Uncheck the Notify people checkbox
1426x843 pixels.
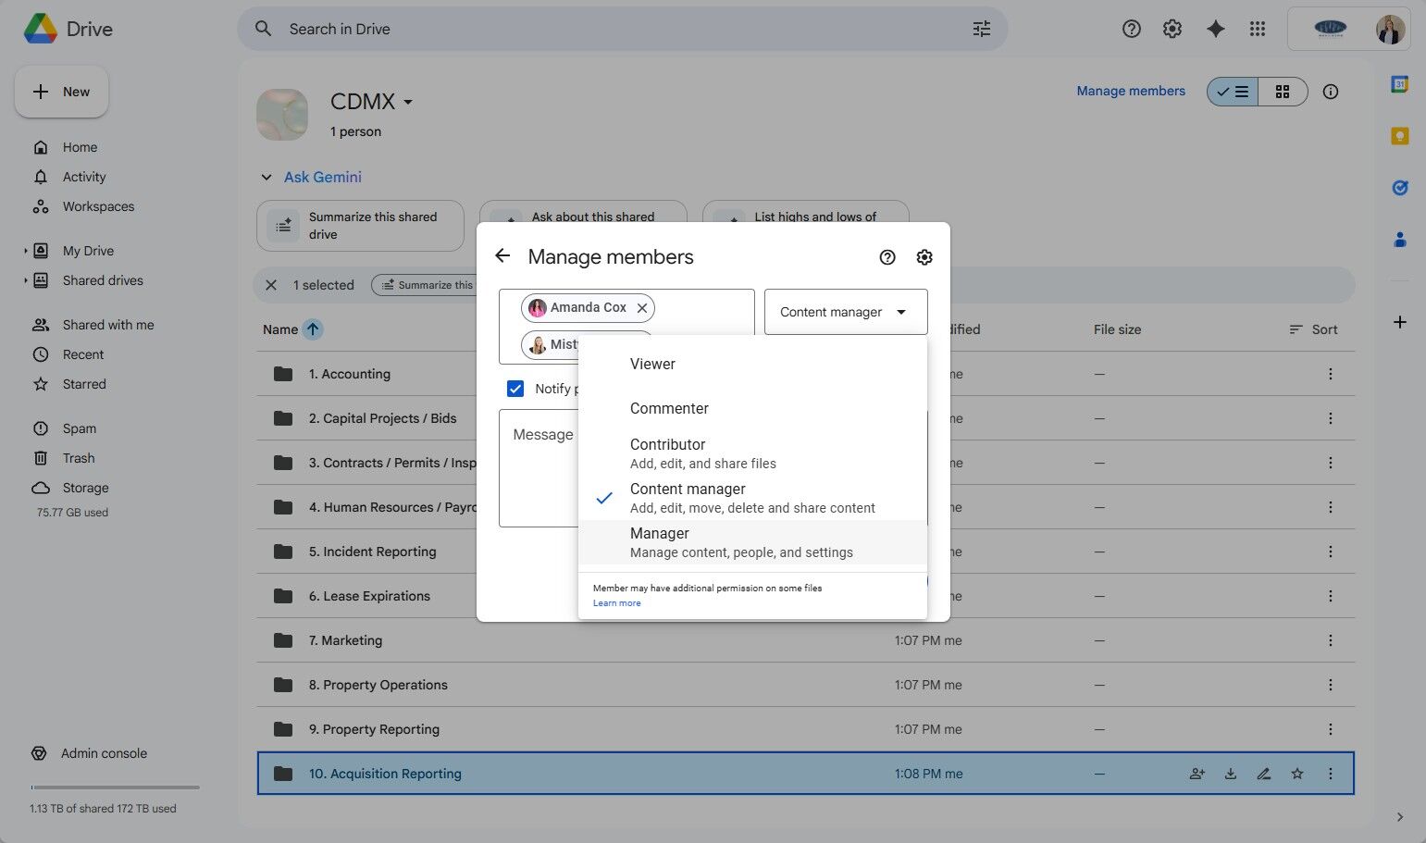pos(515,389)
